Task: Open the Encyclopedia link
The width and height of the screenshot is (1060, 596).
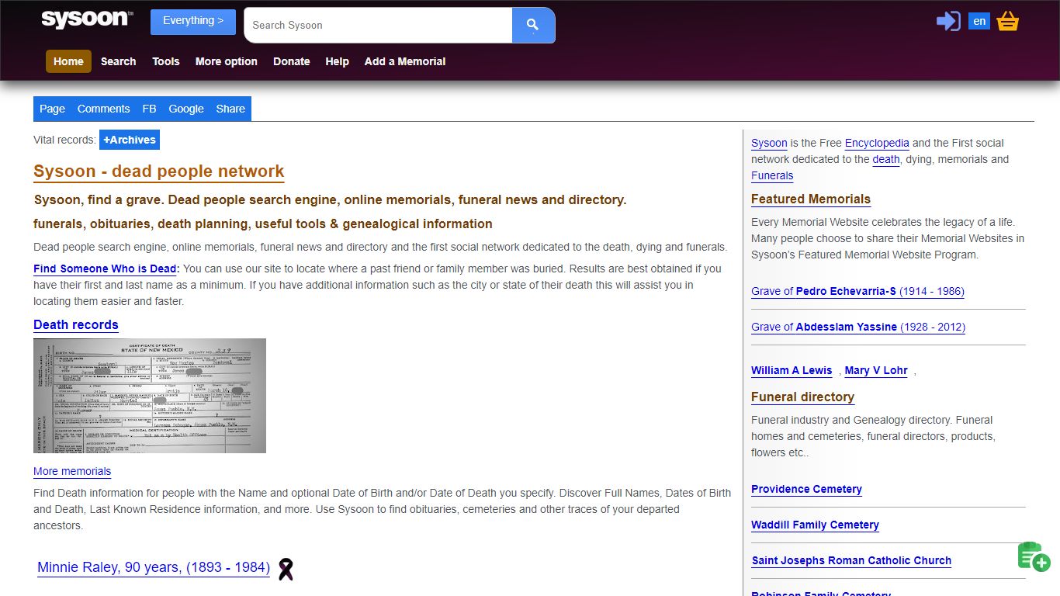Action: click(x=877, y=143)
